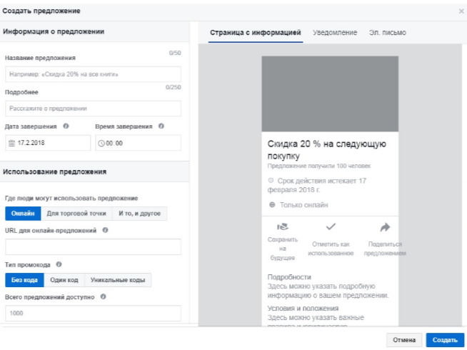Click the mark as used checkmark icon

pyautogui.click(x=331, y=227)
